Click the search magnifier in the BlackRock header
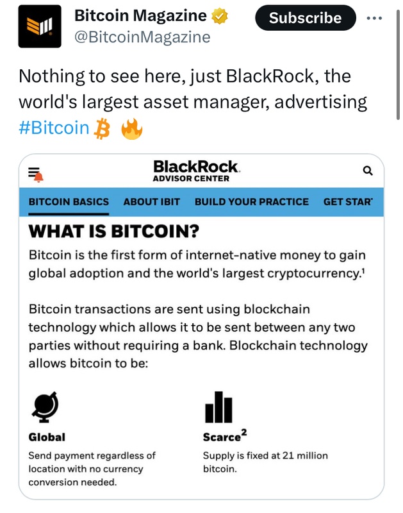 point(368,172)
